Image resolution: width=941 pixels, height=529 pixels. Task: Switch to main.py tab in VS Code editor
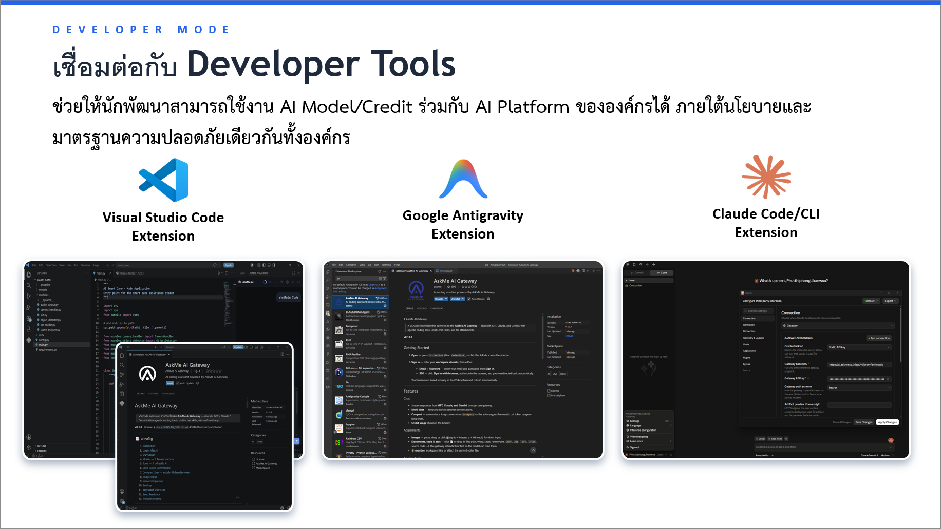(101, 273)
